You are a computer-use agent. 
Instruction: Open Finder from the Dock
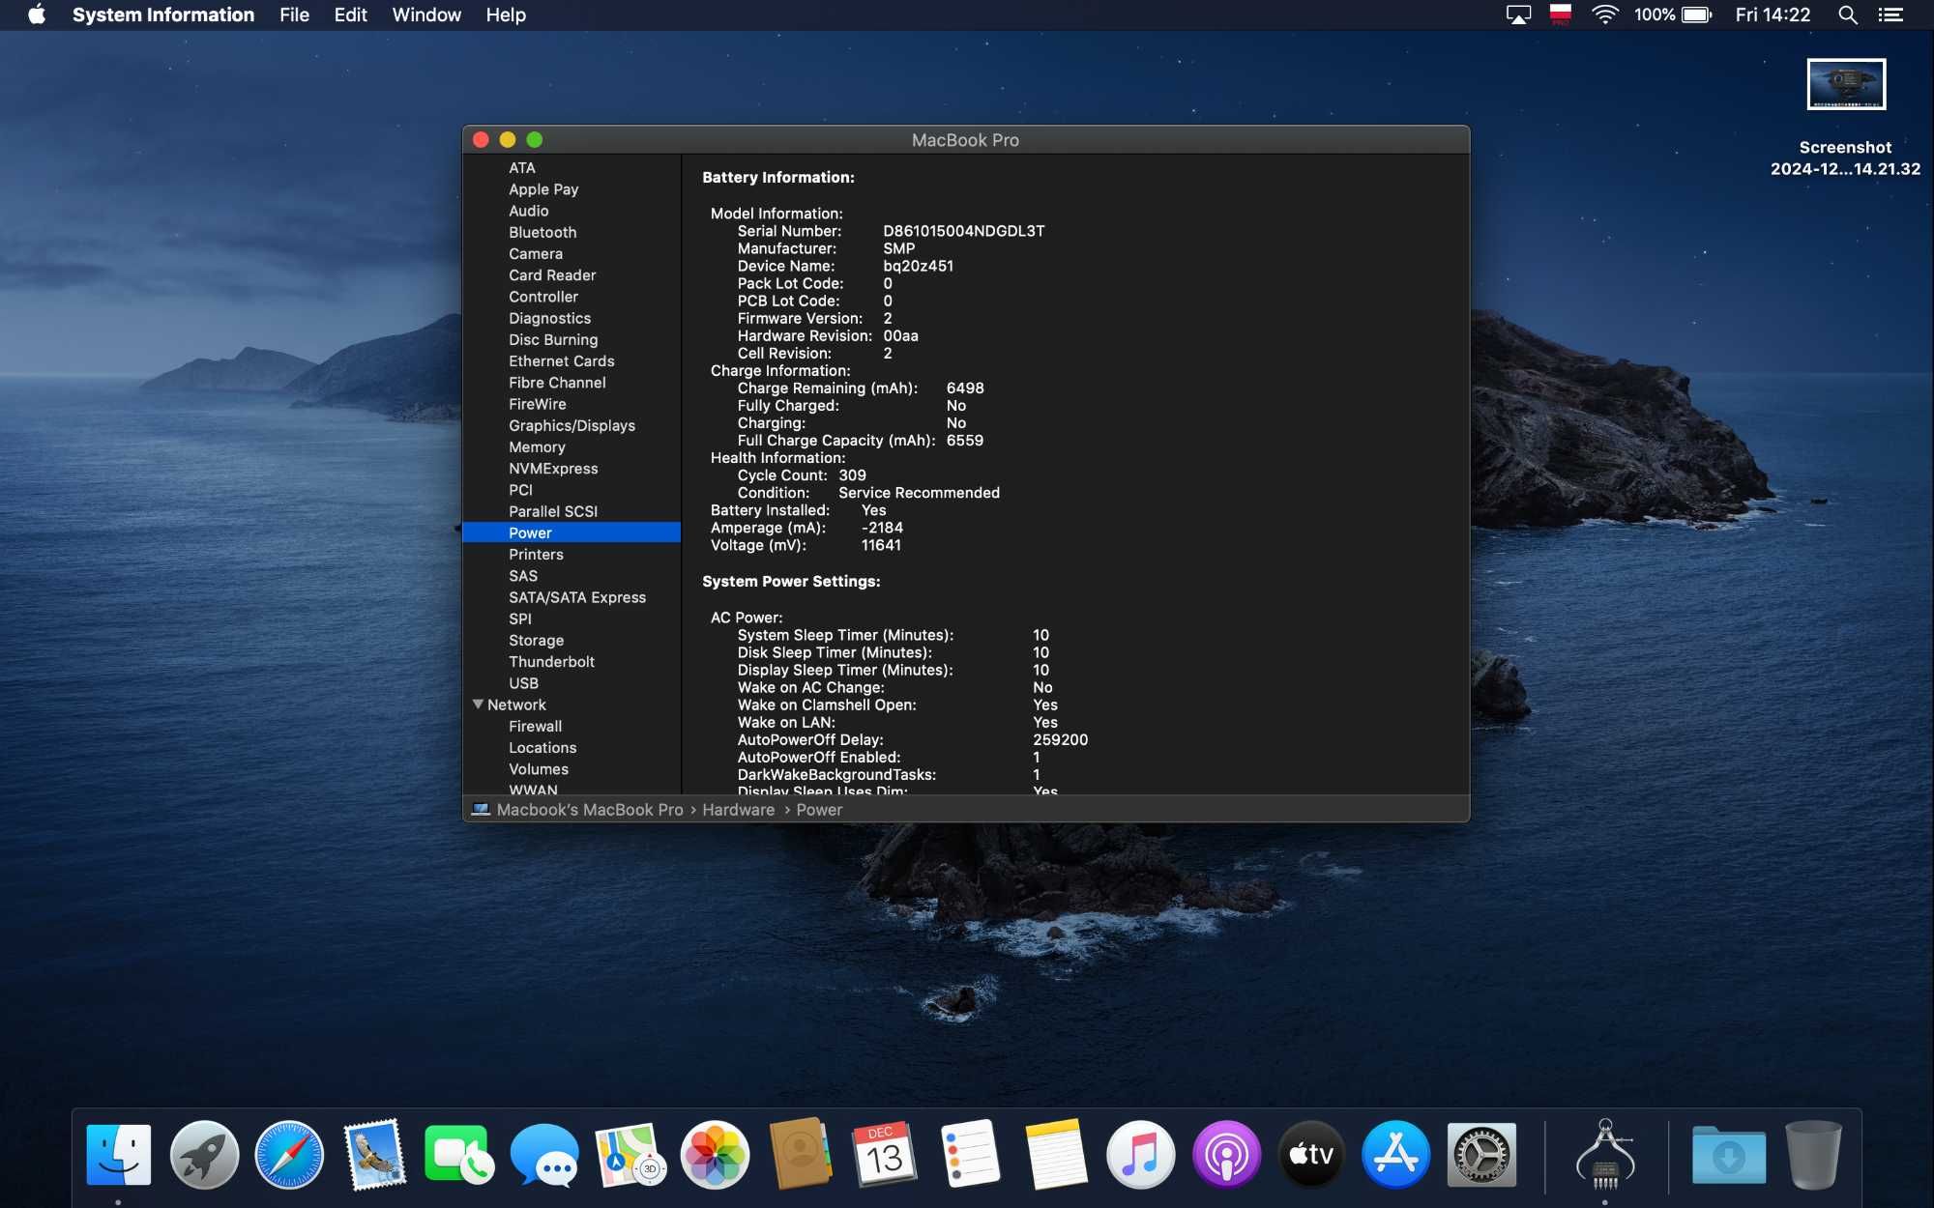coord(119,1155)
